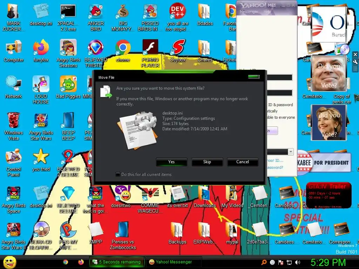Viewport: 359px width, 269px height.
Task: Open 'its over.txt' file icon
Action: (x=177, y=197)
